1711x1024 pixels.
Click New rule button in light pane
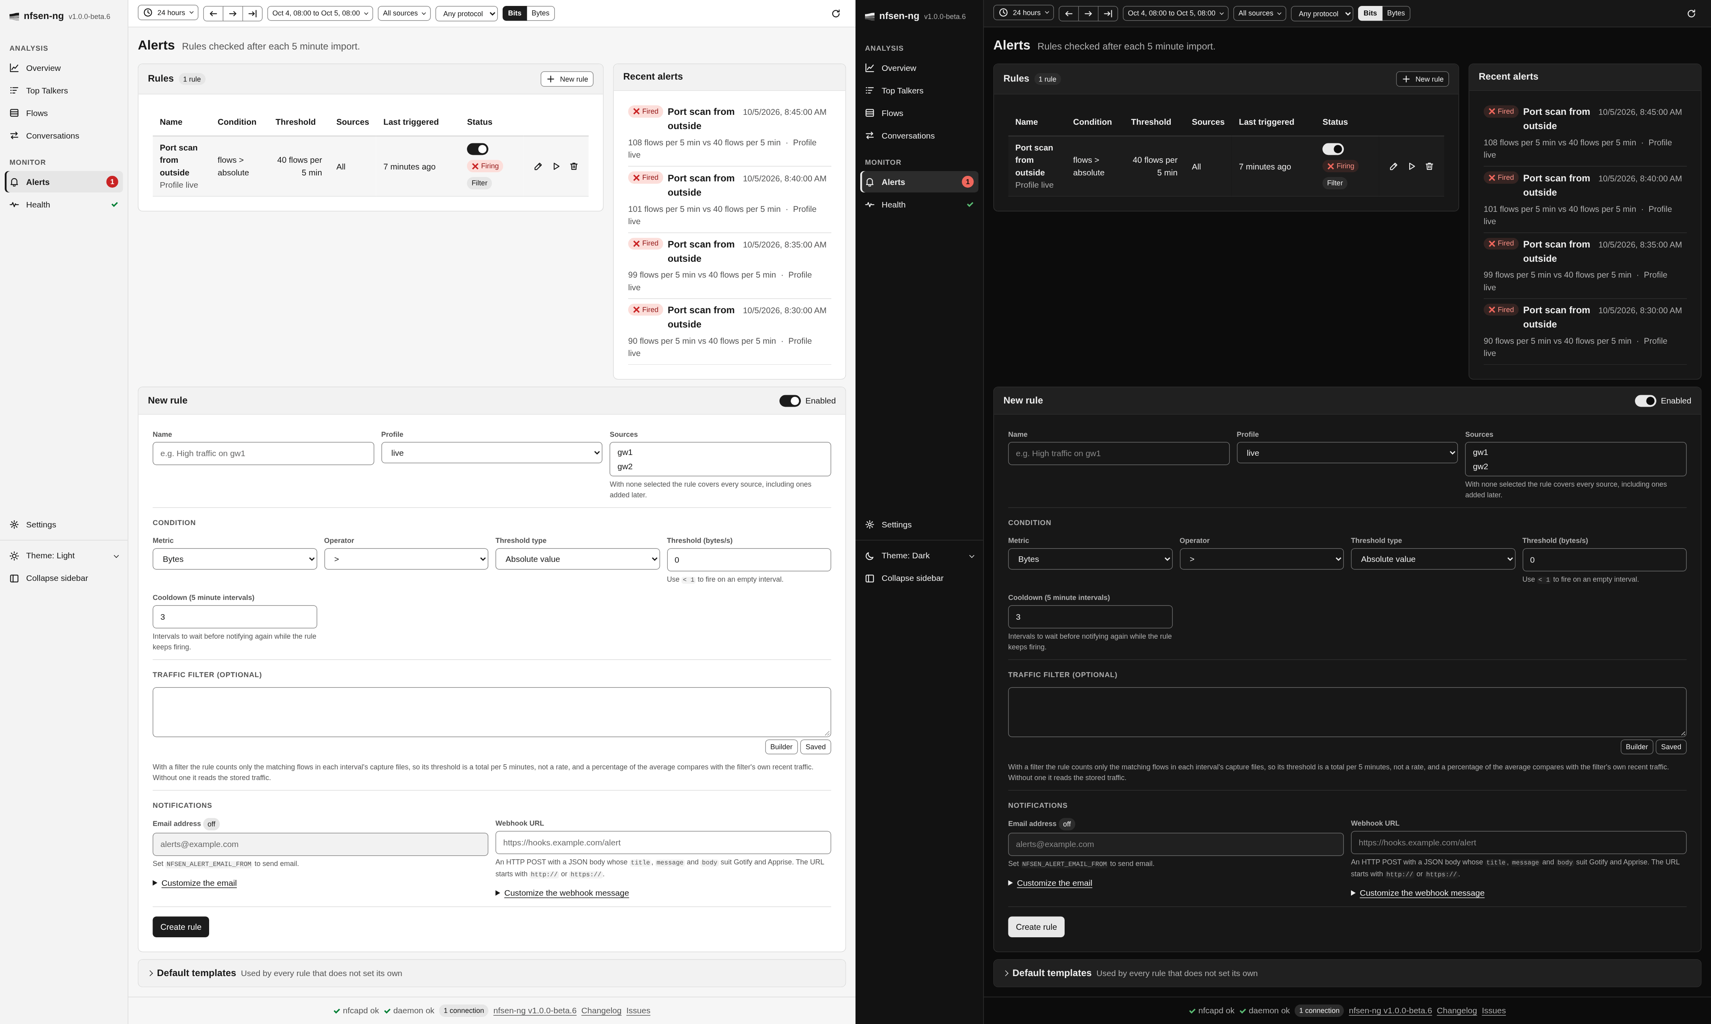[x=567, y=79]
